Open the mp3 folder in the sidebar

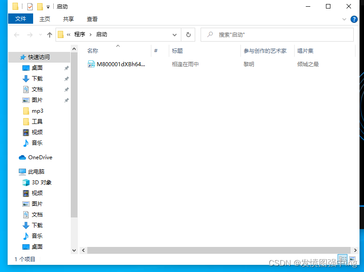click(x=37, y=111)
